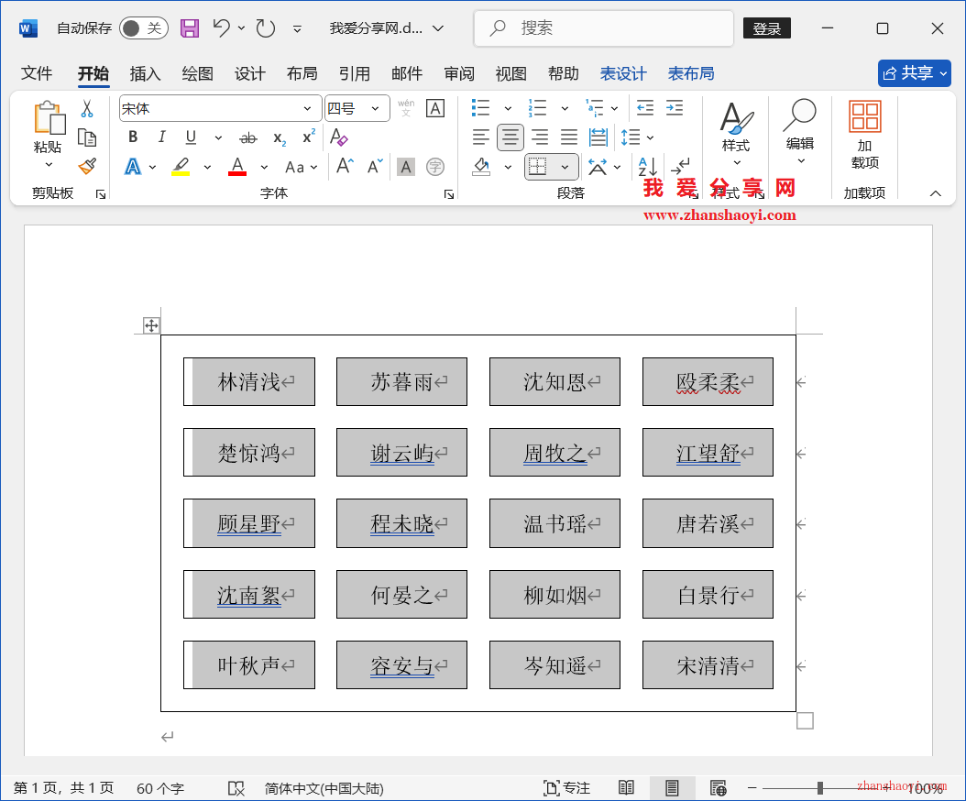This screenshot has width=966, height=801.
Task: Click the enclosed character icon
Action: click(x=435, y=167)
